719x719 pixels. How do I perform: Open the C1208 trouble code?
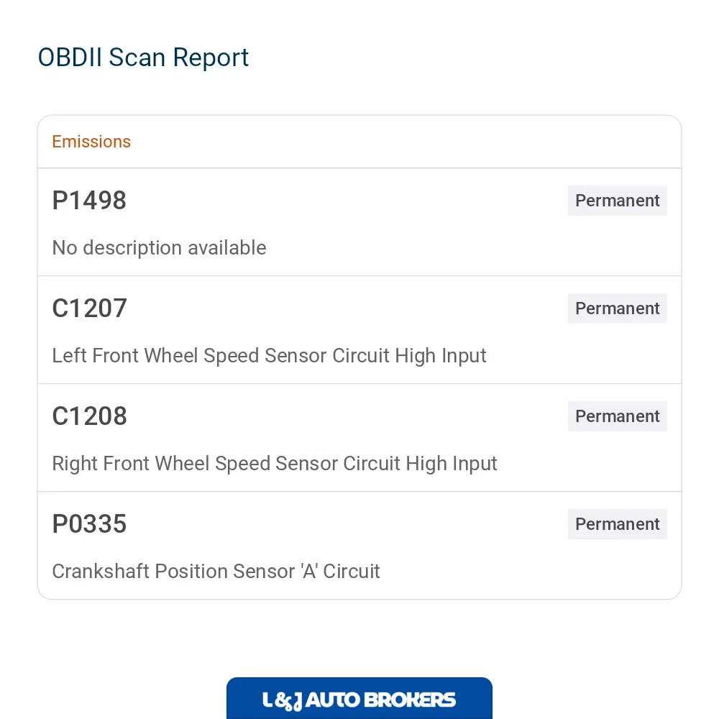coord(89,416)
